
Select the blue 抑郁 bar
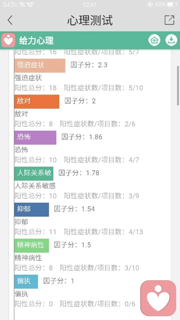click(31, 209)
